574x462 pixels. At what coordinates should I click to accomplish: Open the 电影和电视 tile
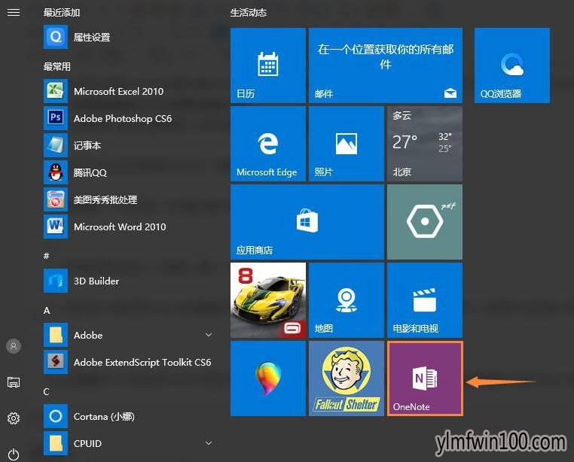(425, 300)
